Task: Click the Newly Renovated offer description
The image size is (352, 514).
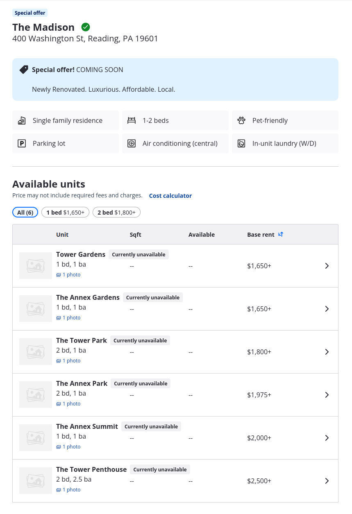Action: click(x=104, y=89)
